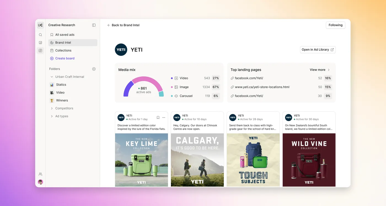Click the Image 67% percentage badge
386x206 pixels.
coord(216,87)
